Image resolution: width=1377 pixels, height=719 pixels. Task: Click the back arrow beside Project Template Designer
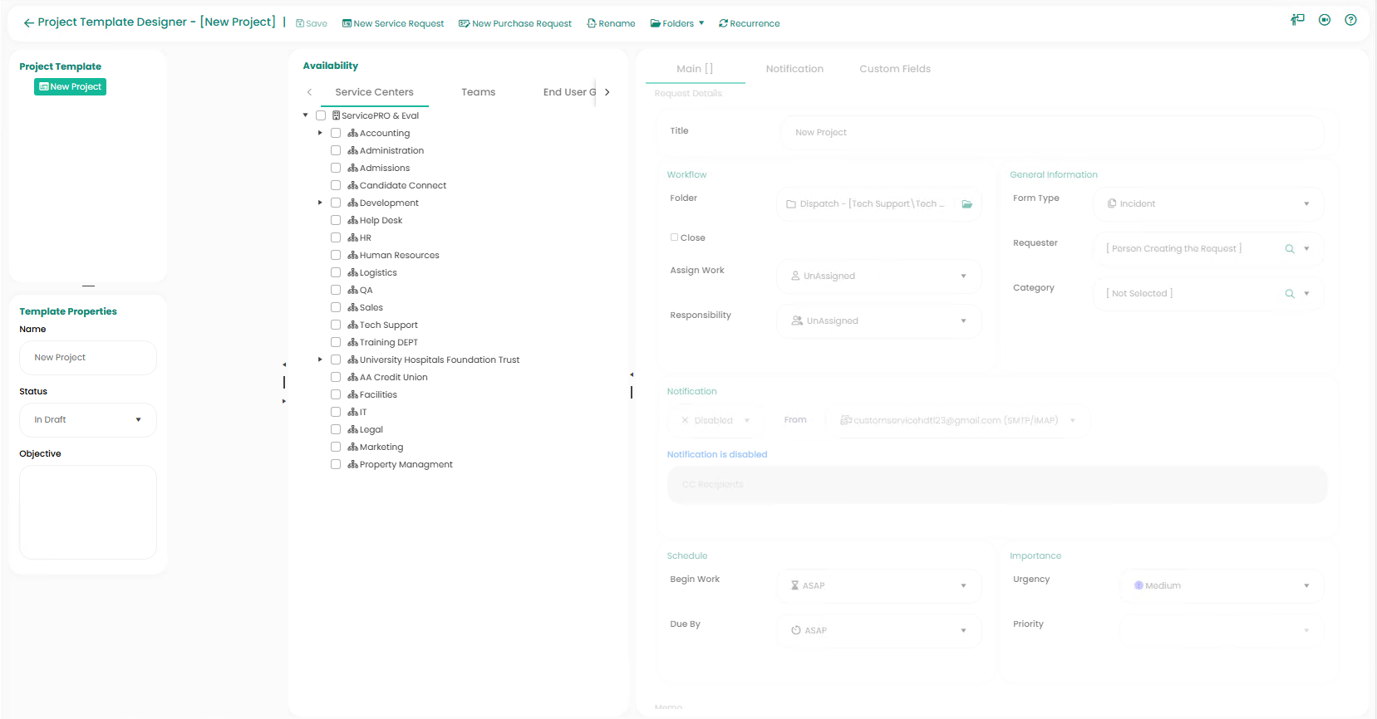28,23
